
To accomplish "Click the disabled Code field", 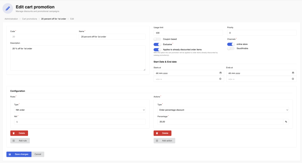I will click(44, 37).
